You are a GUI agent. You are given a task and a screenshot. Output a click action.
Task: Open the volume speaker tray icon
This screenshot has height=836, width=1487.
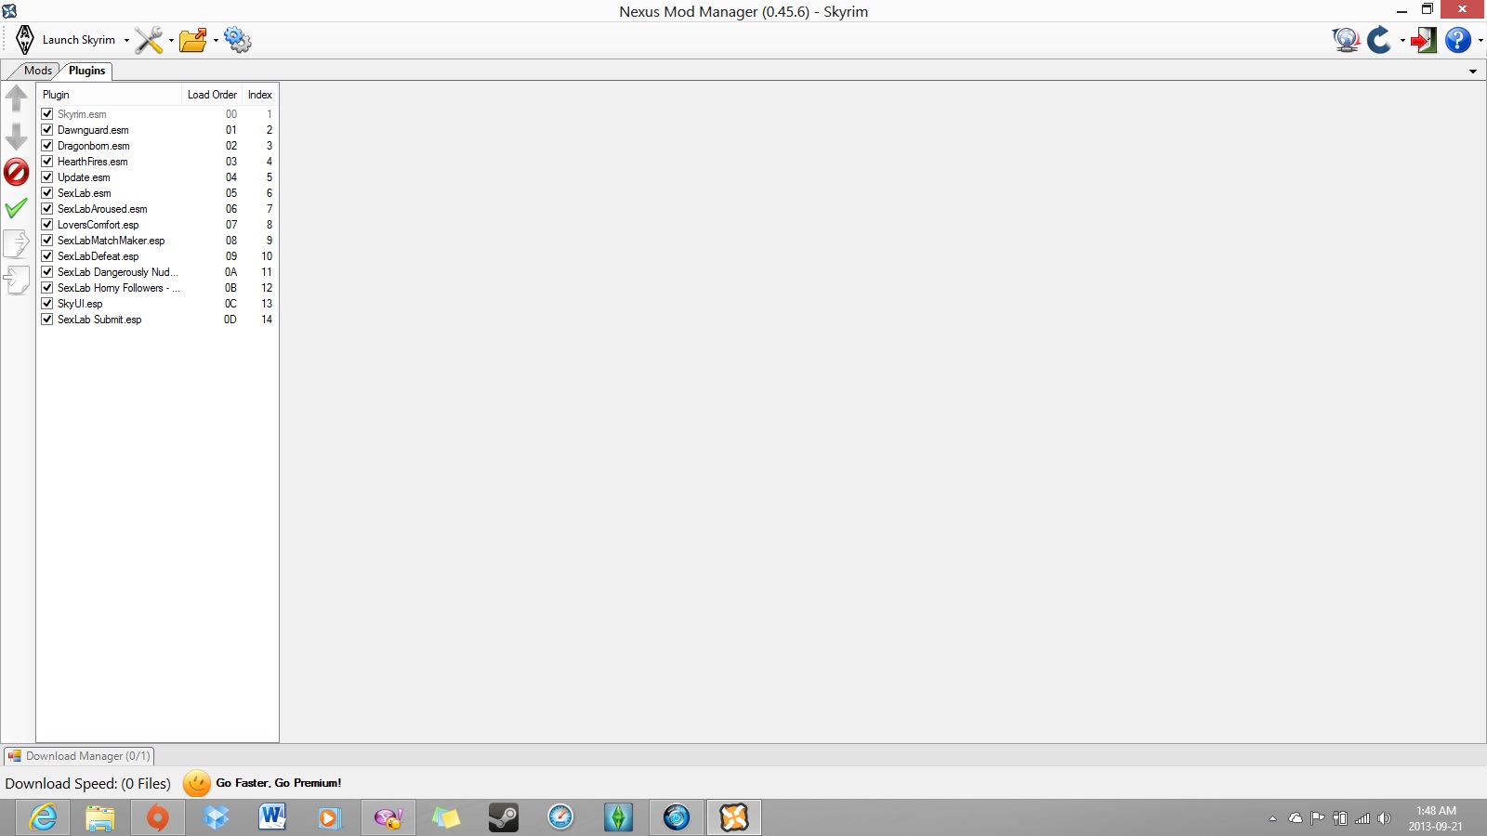click(x=1384, y=818)
